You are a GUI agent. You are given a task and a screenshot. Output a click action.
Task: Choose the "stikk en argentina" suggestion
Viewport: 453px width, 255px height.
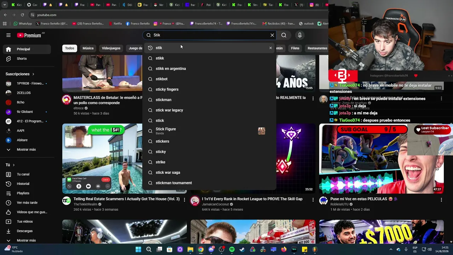(x=209, y=69)
